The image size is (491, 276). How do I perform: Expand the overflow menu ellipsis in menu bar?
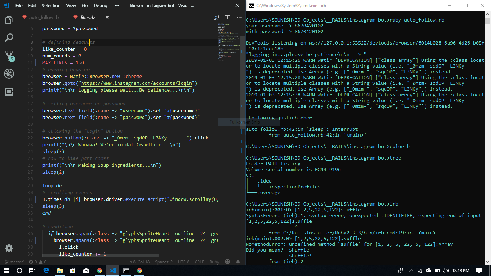point(117,5)
